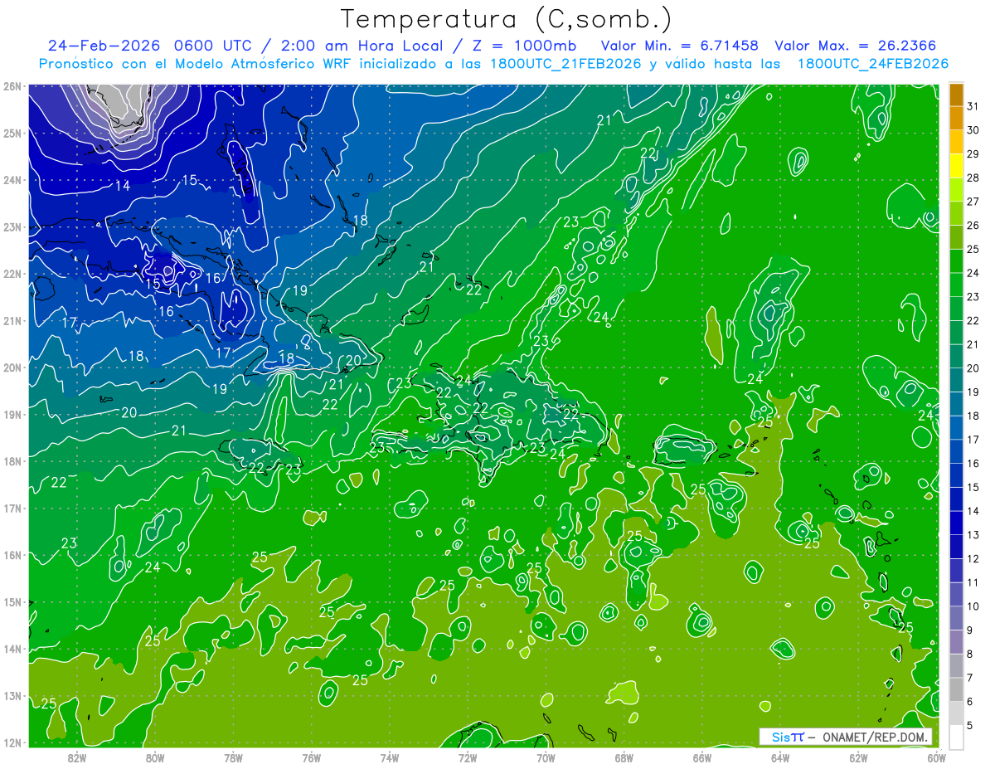Click the '62W' longitude axis label
The width and height of the screenshot is (995, 769).
(x=858, y=757)
